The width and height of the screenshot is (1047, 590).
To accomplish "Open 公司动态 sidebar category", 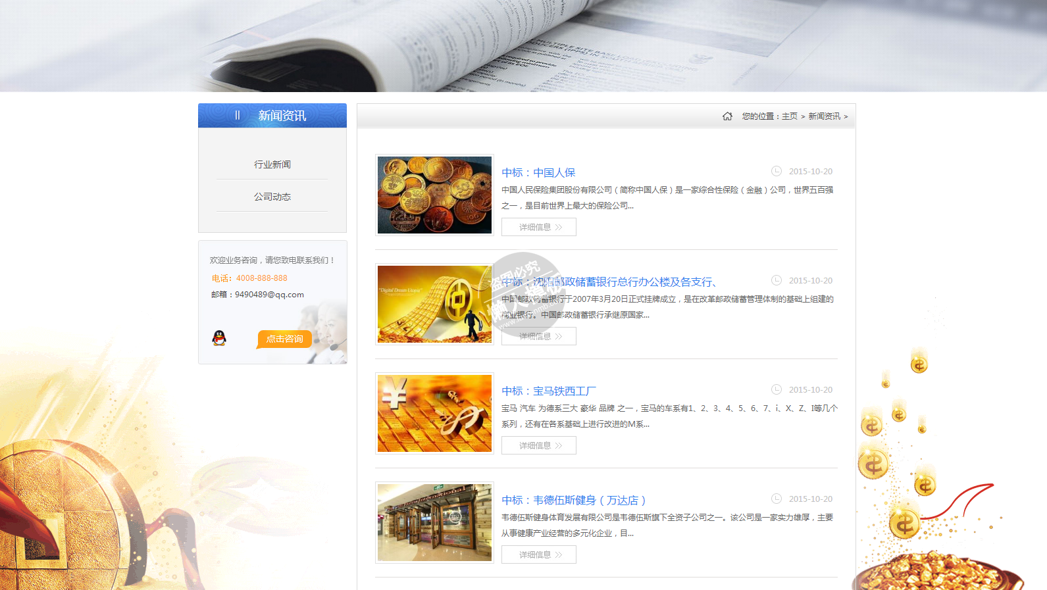I will point(272,197).
